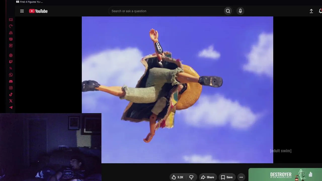
Task: Open the 'Destroyer of big wireless bills' ad
Action: click(285, 175)
